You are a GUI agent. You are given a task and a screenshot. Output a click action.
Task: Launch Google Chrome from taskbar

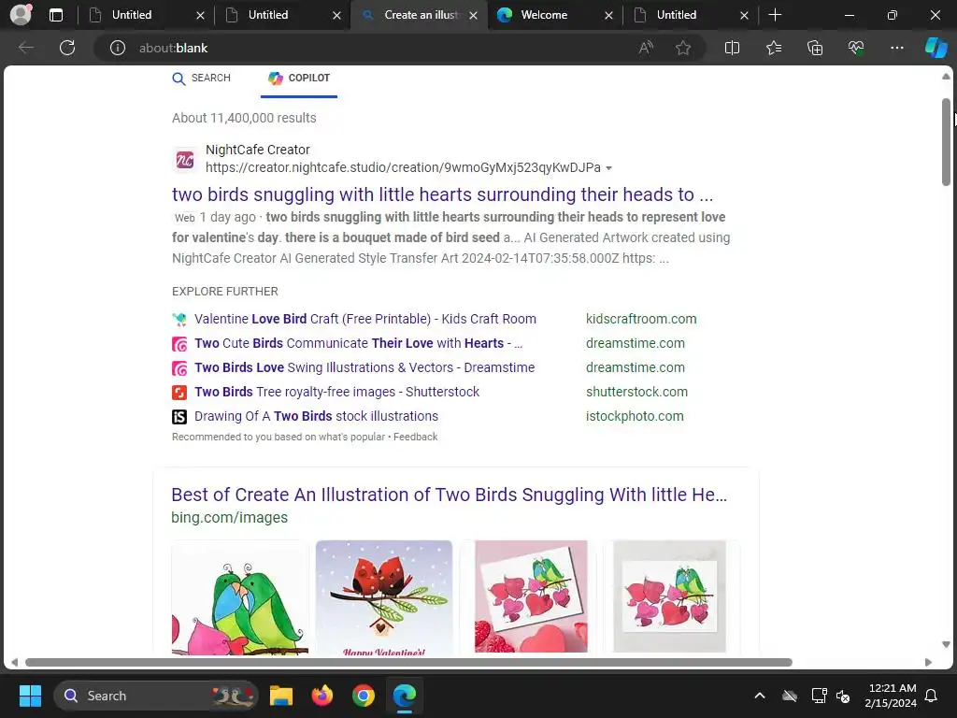coord(364,696)
